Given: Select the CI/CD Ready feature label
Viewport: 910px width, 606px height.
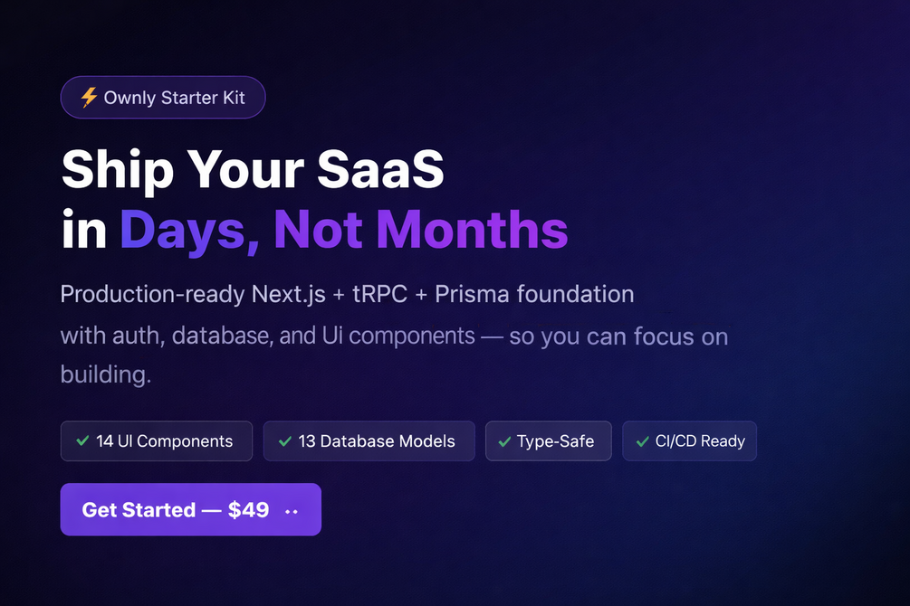Looking at the screenshot, I should pos(700,441).
